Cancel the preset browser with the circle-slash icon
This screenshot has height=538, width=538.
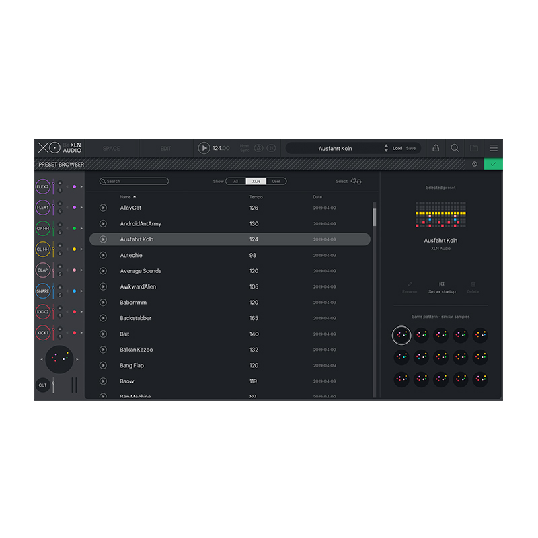(474, 164)
